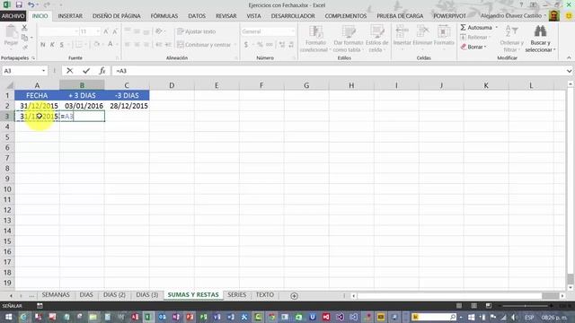Open the account name dropdown arrow
Screen dimensions: 575x323
[545, 16]
